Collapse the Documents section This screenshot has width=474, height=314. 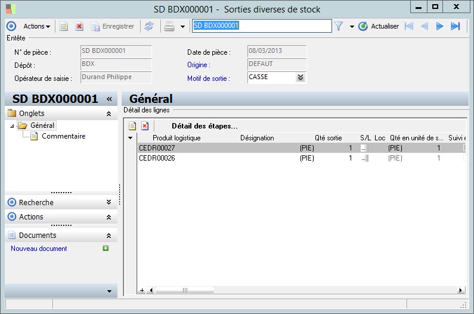(109, 235)
